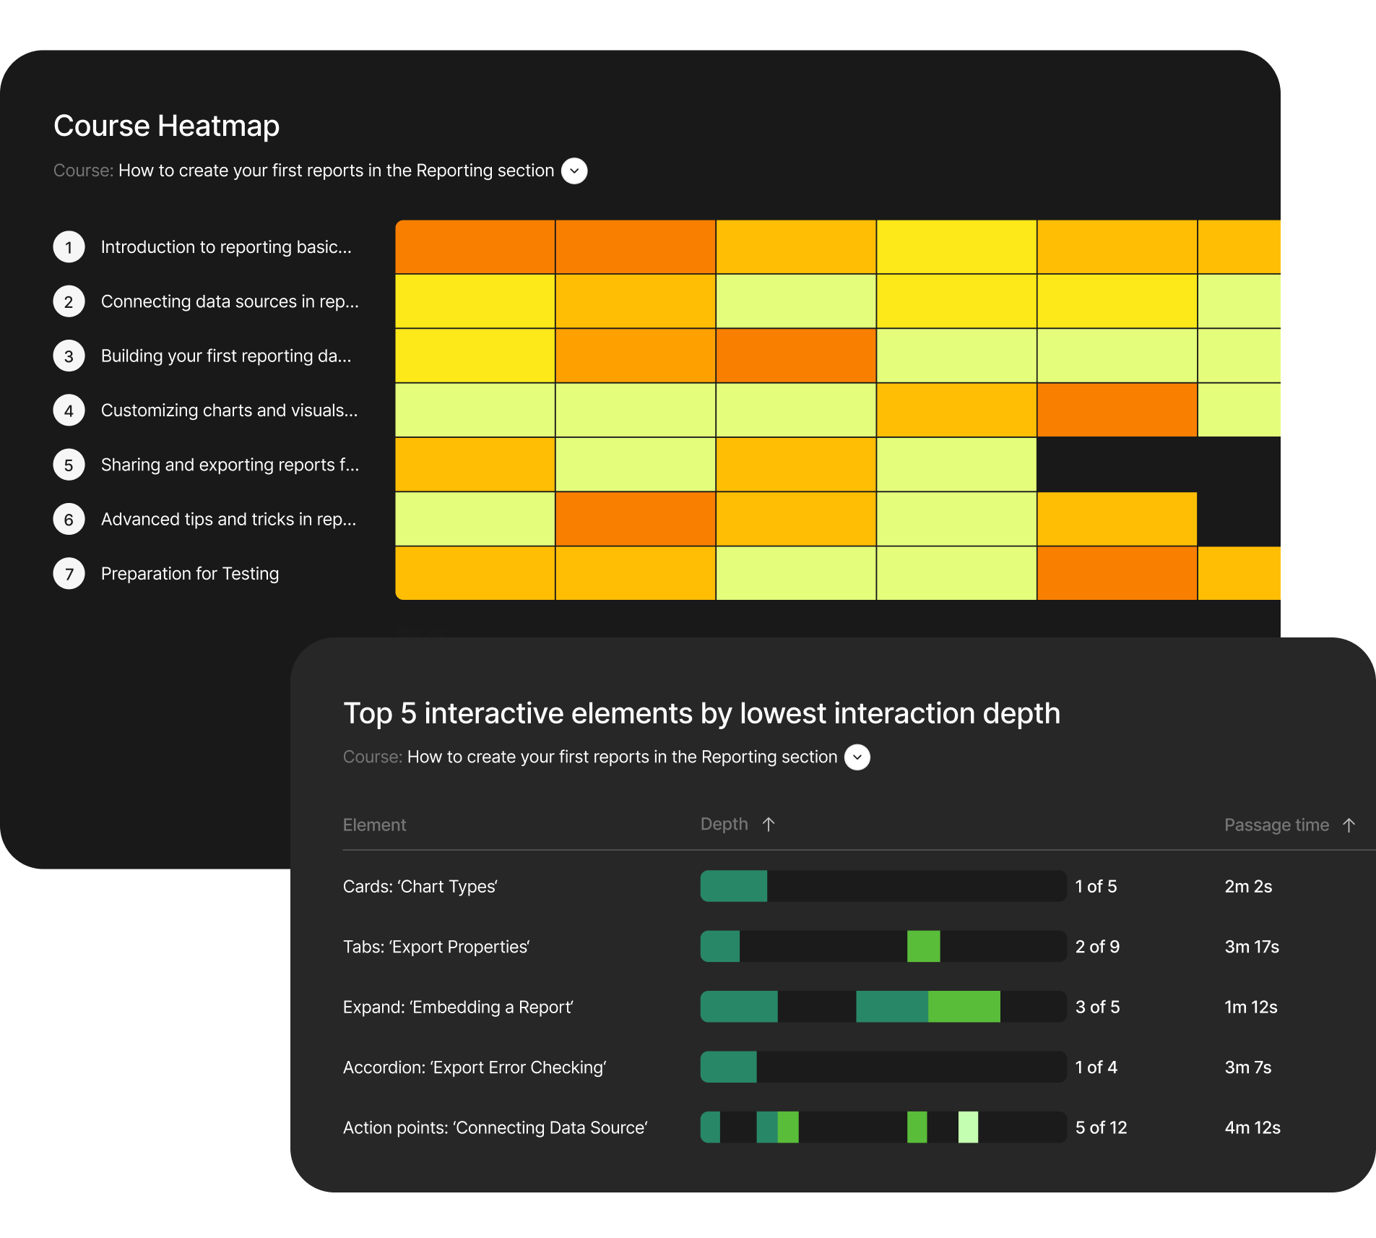Screen dimensions: 1376x1238
Task: Click the number 6 lesson badge
Action: click(69, 520)
